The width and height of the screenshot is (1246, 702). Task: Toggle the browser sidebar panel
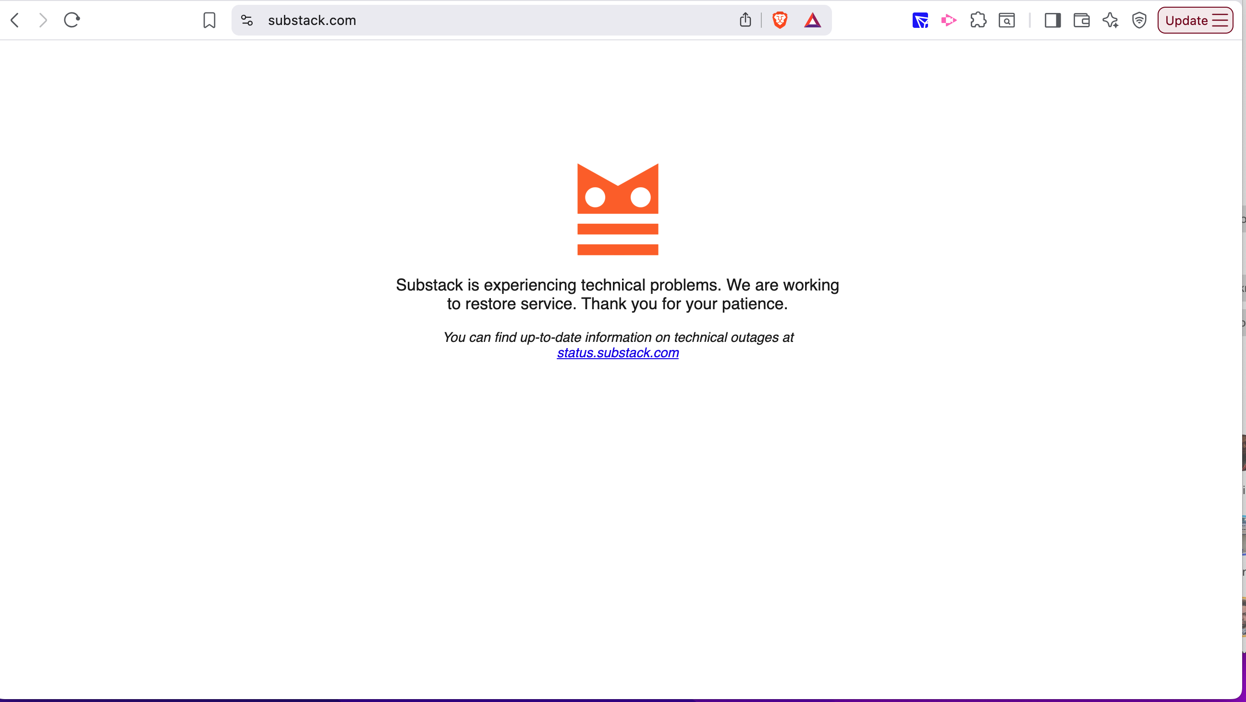(x=1052, y=20)
